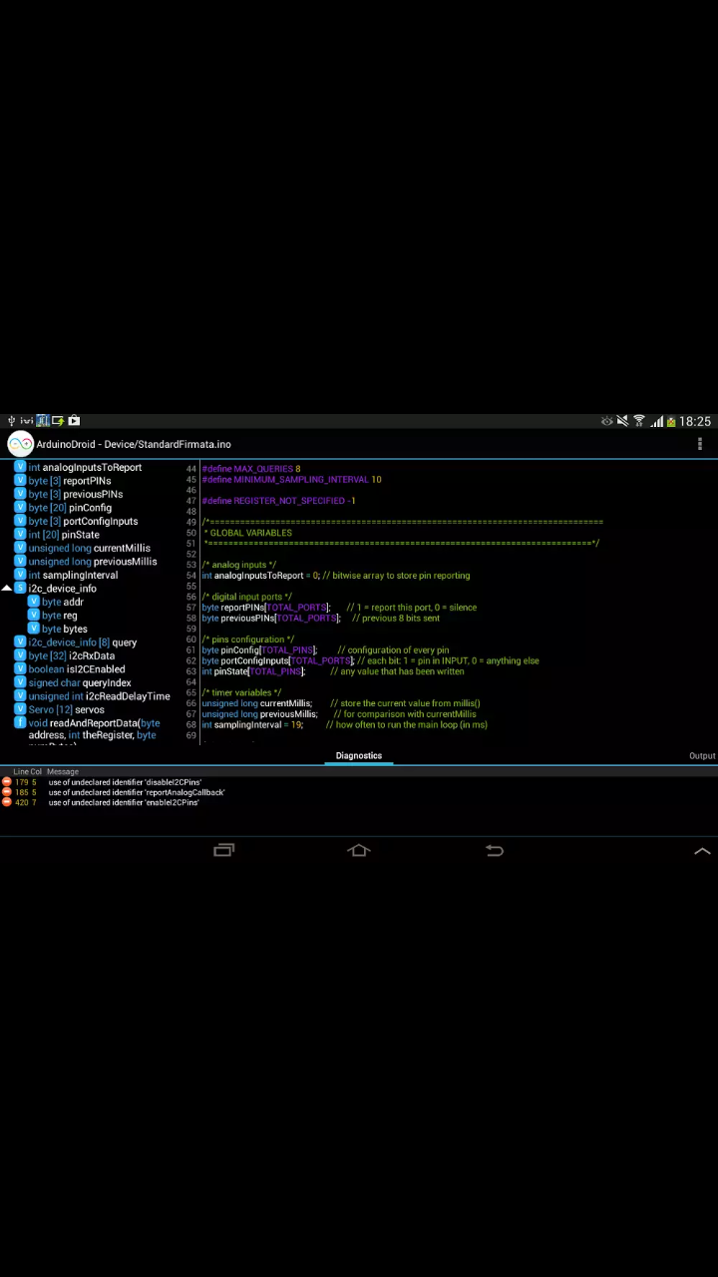
Task: Open diagnostic 'undeclared identifier disableI2CPins'
Action: click(x=125, y=782)
